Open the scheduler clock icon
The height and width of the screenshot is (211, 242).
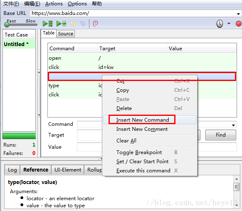point(220,24)
